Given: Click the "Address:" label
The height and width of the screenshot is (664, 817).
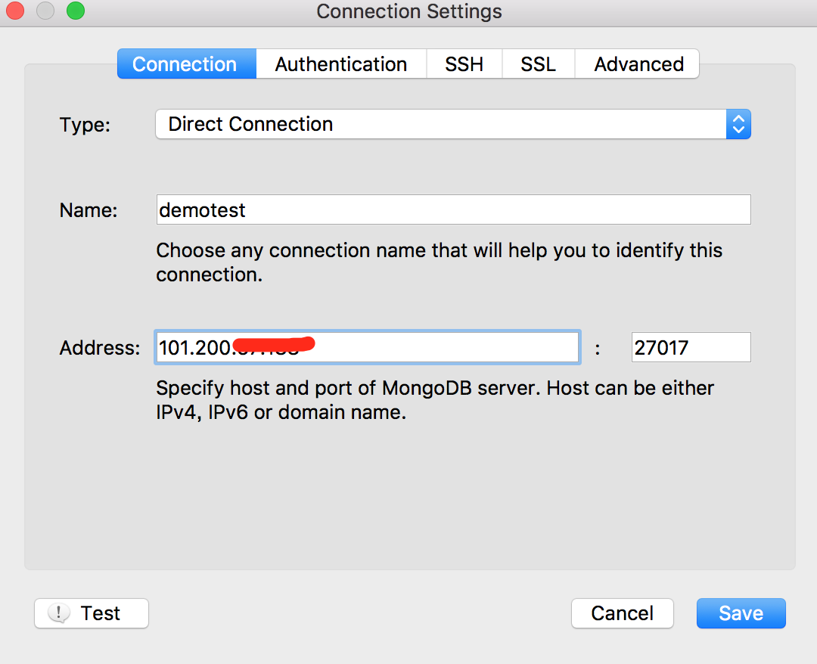Looking at the screenshot, I should [100, 348].
